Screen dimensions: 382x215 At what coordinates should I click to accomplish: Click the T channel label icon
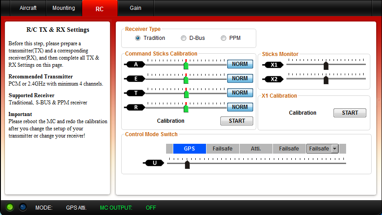135,93
